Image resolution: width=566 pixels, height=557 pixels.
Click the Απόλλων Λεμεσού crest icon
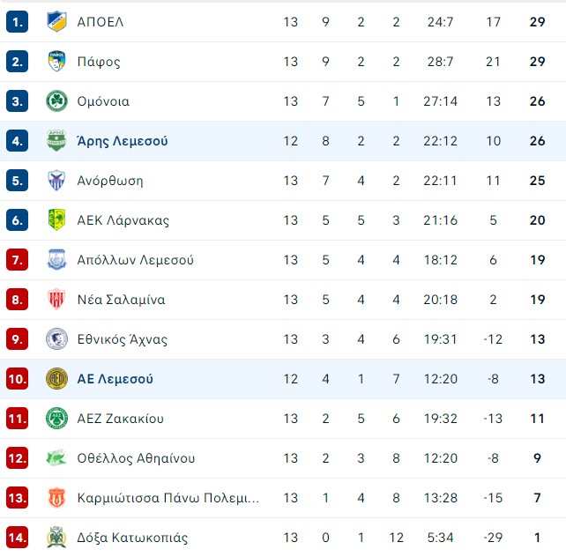click(56, 260)
